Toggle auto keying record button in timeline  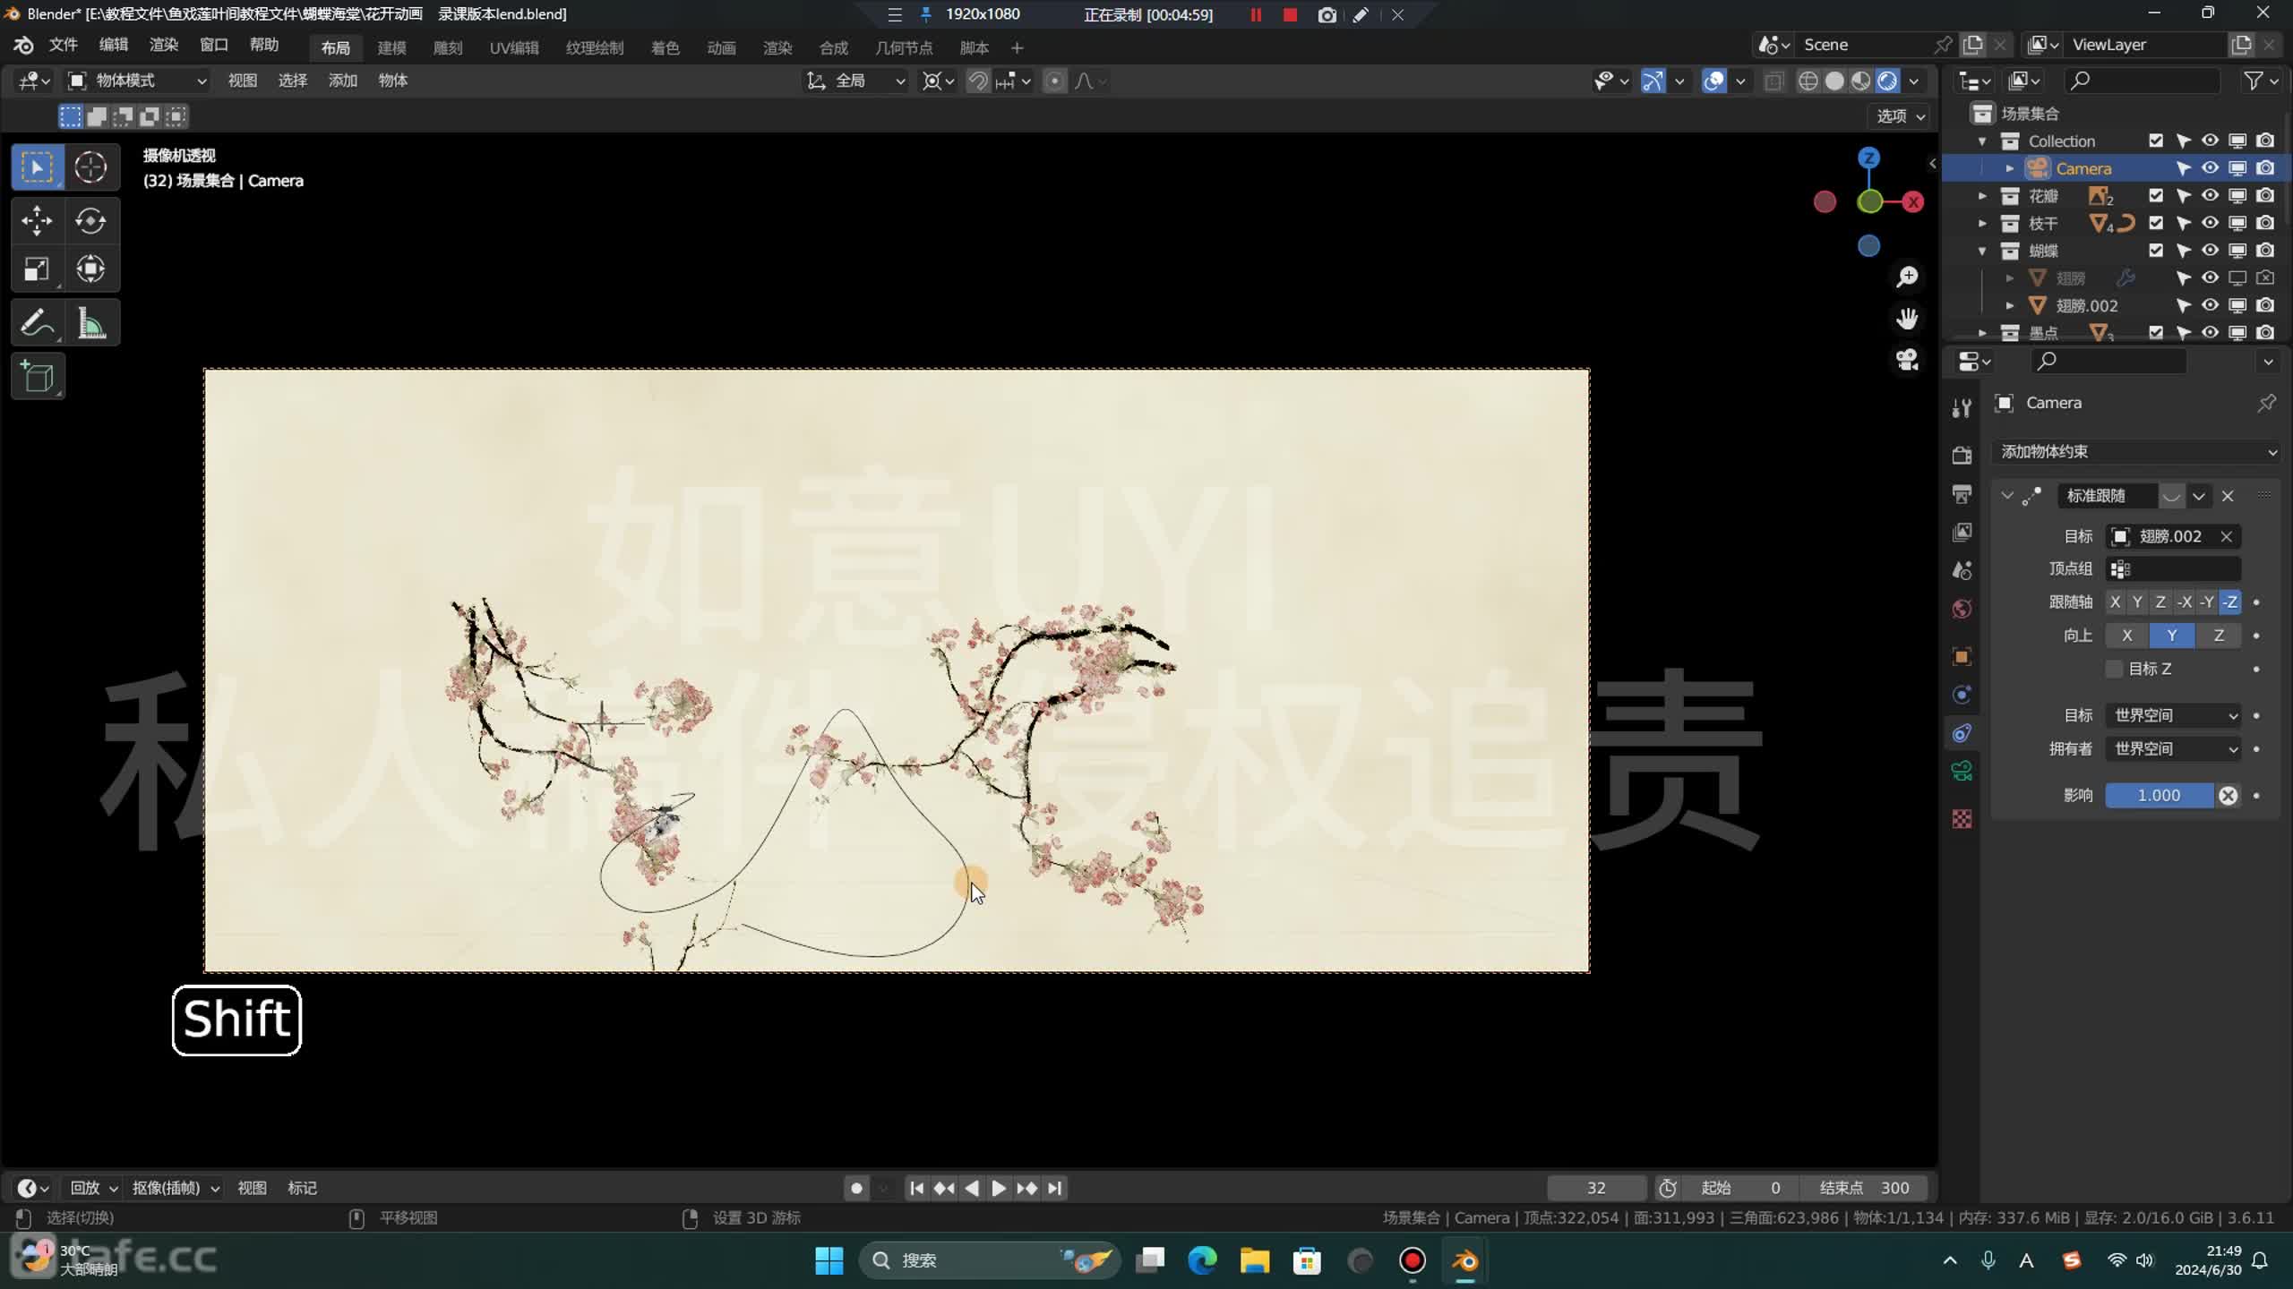point(856,1188)
